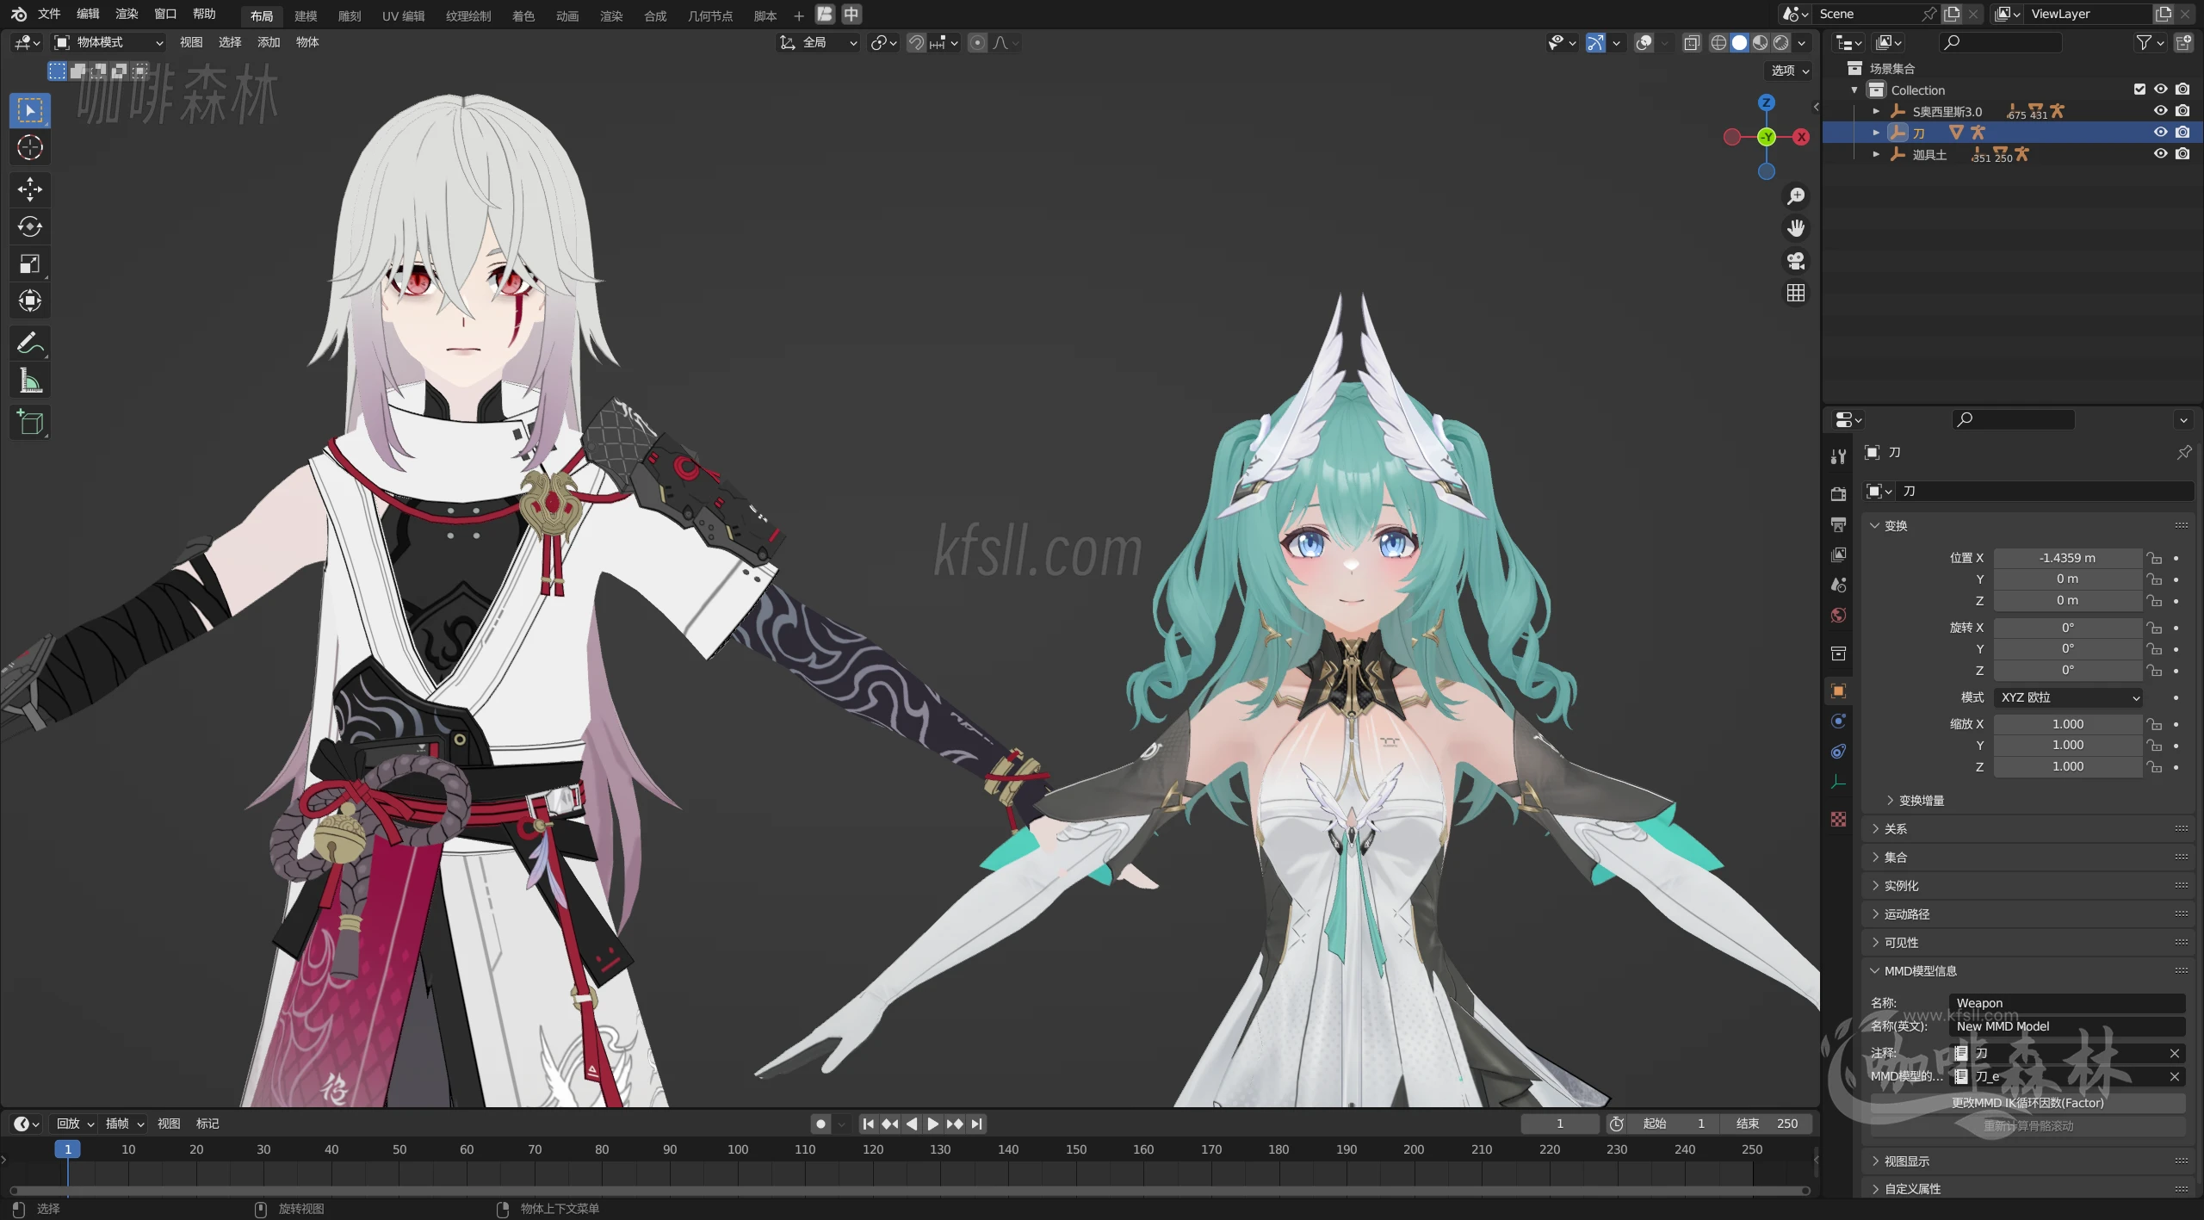Switch to the 建模 workspace tab
The image size is (2204, 1220).
[x=306, y=15]
